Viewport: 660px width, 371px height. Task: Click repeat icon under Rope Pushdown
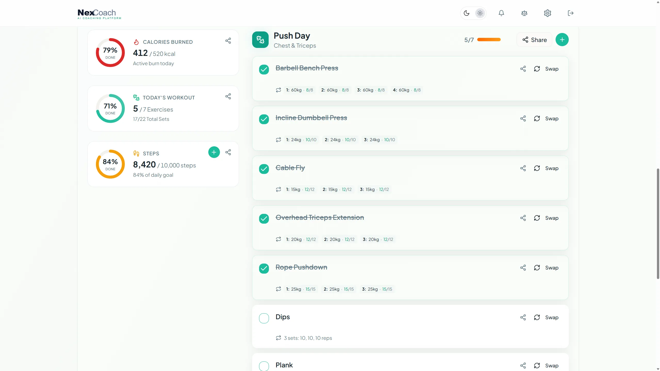[x=278, y=289]
